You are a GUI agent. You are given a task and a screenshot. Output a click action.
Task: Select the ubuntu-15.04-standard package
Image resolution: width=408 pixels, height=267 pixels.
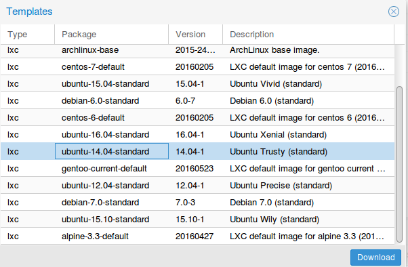pos(105,84)
